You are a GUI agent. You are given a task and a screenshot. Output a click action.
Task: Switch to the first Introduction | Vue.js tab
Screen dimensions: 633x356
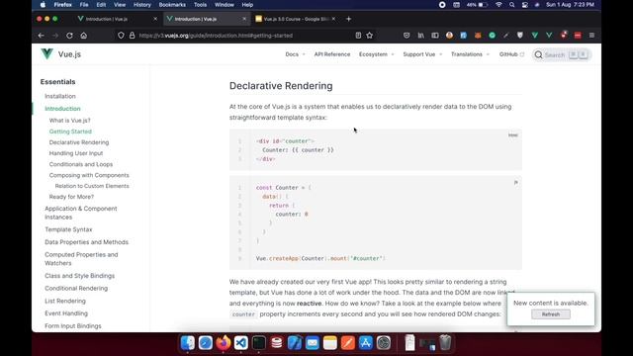click(117, 19)
